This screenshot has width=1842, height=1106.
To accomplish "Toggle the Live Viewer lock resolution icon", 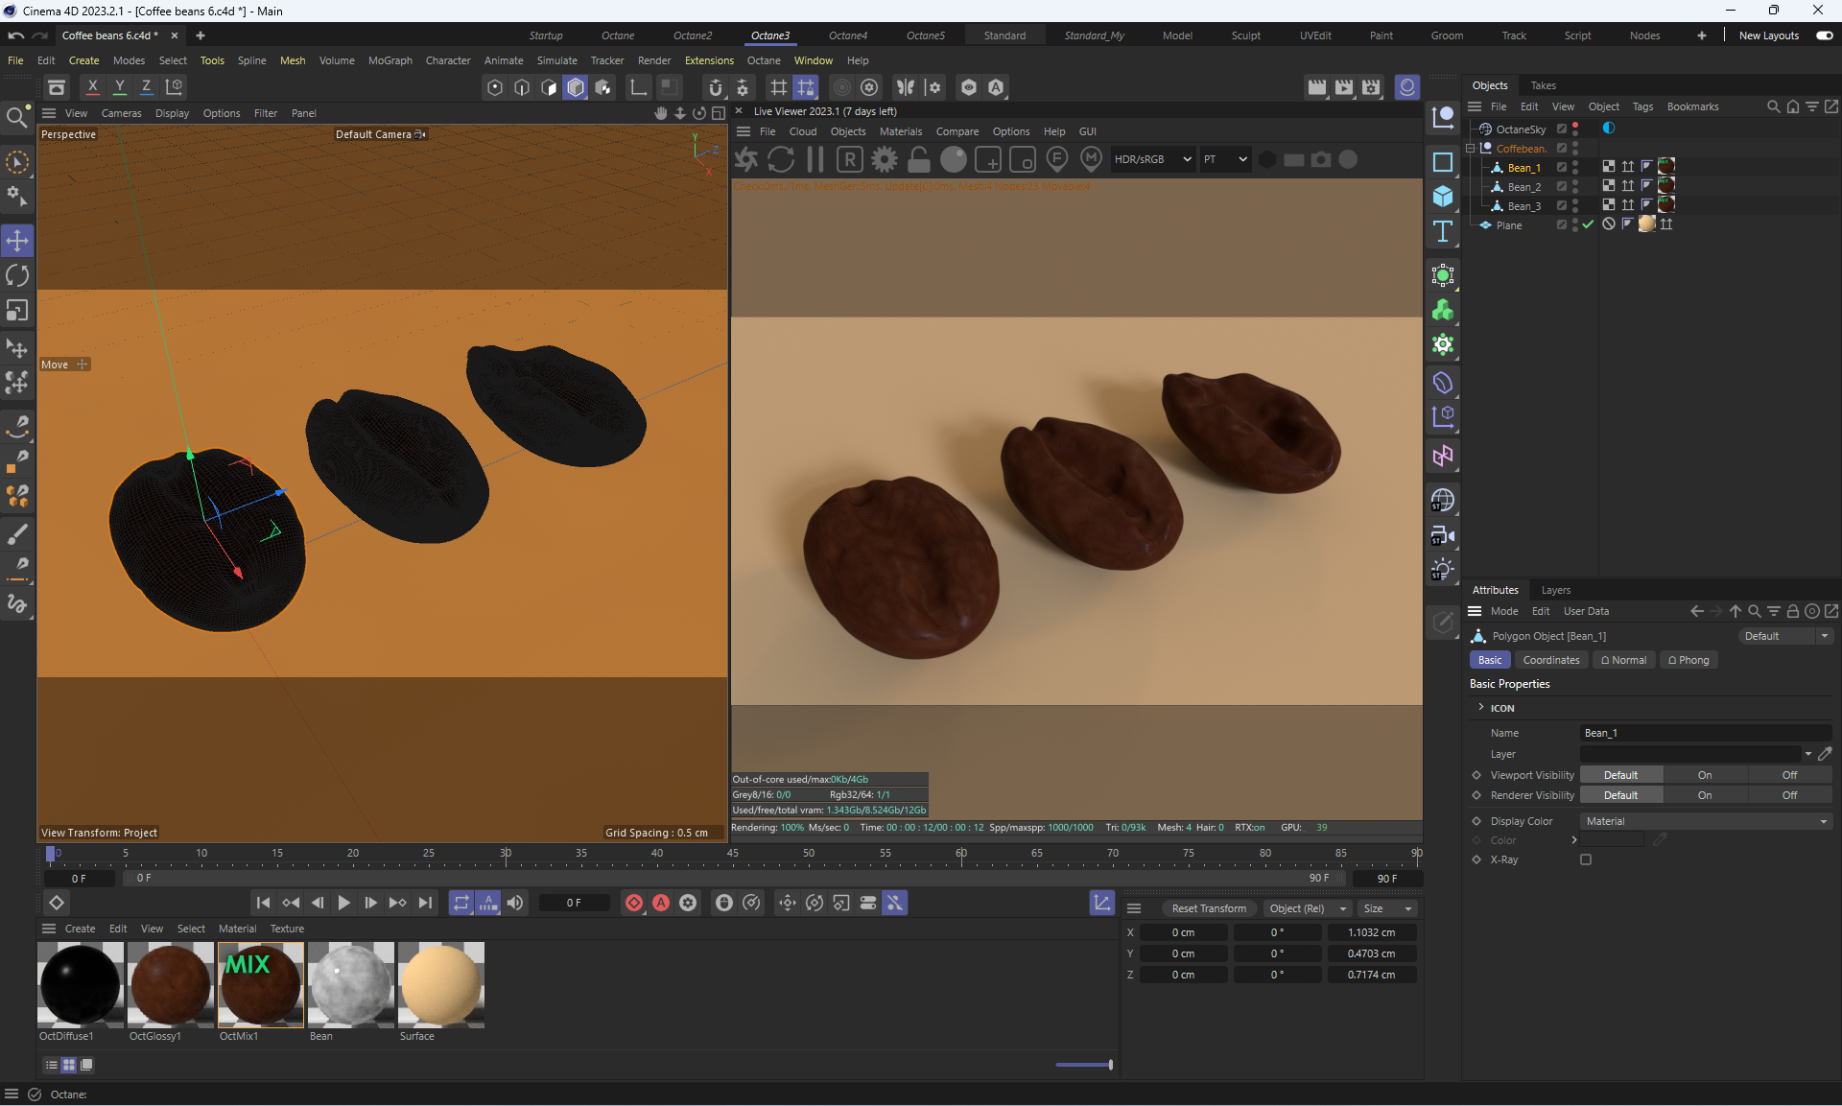I will tap(918, 159).
